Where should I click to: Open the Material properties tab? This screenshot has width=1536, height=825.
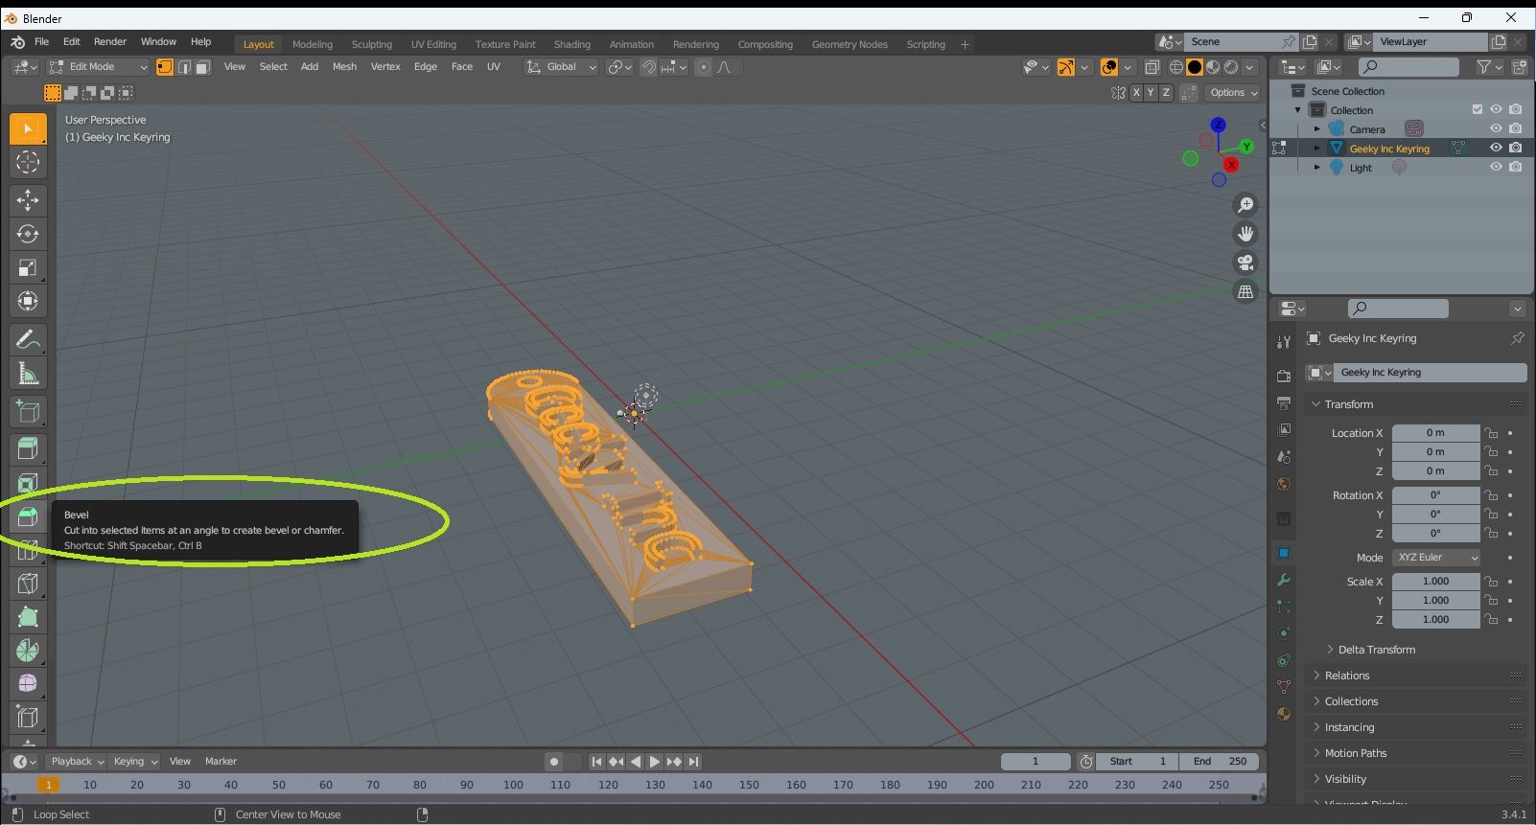(x=1284, y=714)
